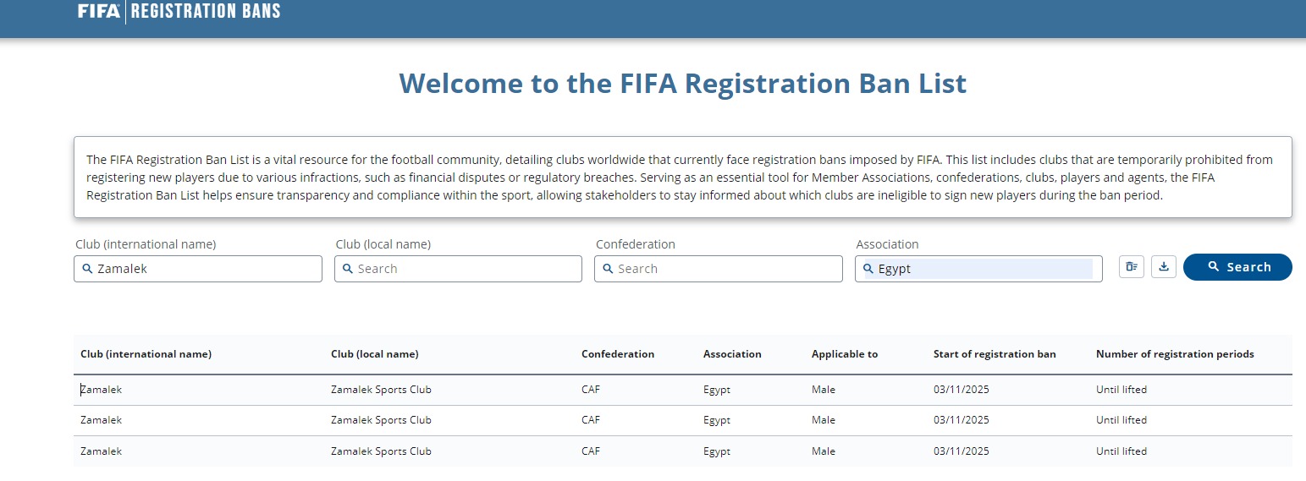
Task: Click the clear filters trash icon
Action: tap(1132, 267)
